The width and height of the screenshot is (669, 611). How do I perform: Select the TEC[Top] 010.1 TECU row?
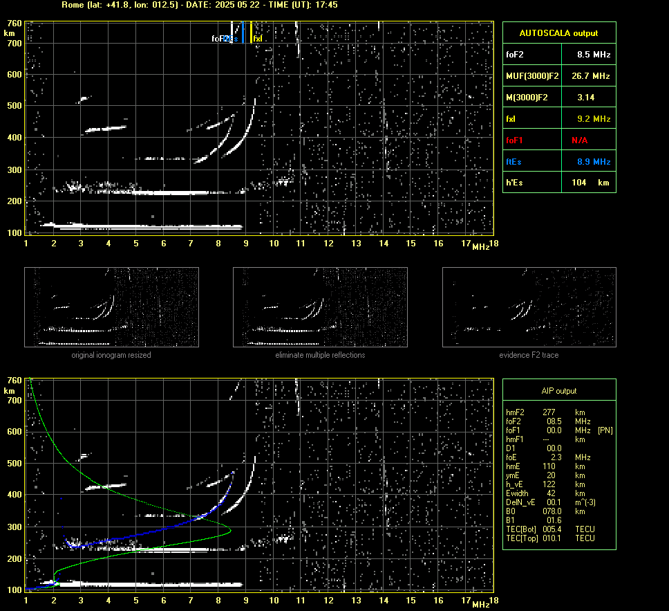[x=550, y=538]
